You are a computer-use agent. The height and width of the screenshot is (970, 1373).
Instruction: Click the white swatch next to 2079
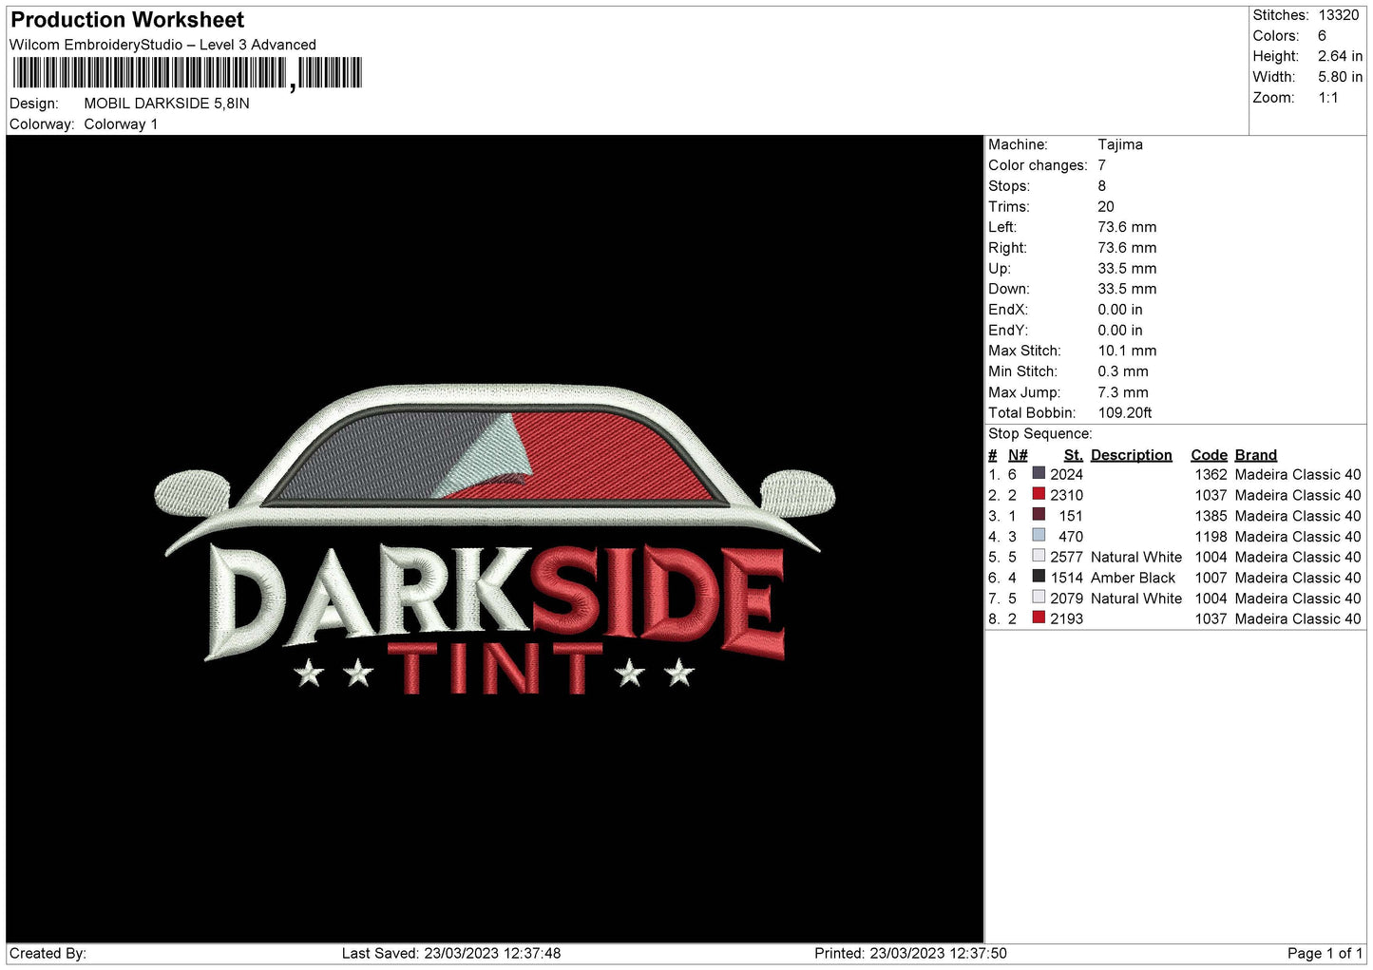pos(1039,597)
